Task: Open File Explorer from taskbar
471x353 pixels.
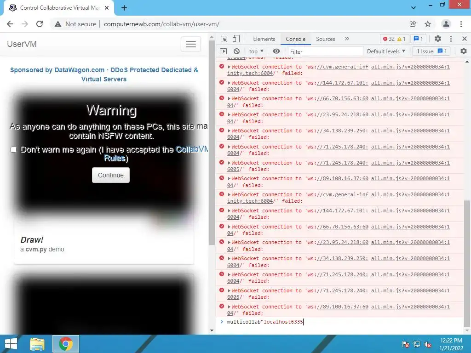Action: click(x=37, y=344)
